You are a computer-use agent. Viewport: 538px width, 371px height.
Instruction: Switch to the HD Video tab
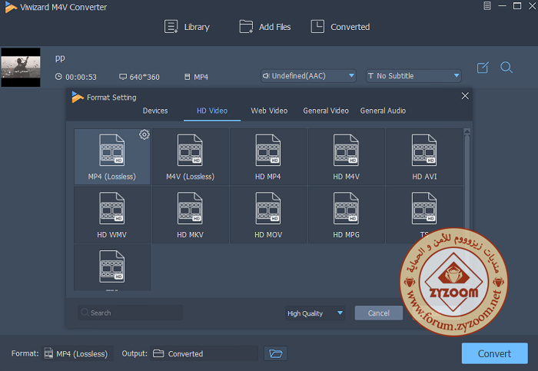click(x=212, y=111)
